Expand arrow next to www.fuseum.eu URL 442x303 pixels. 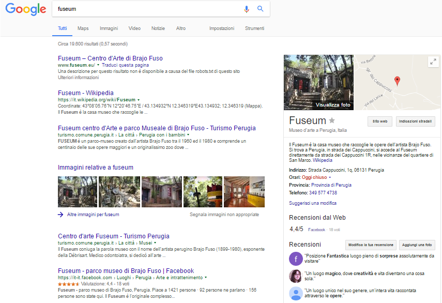[x=98, y=65]
